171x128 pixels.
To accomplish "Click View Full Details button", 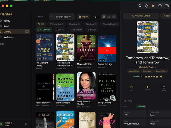I will tap(141, 16).
